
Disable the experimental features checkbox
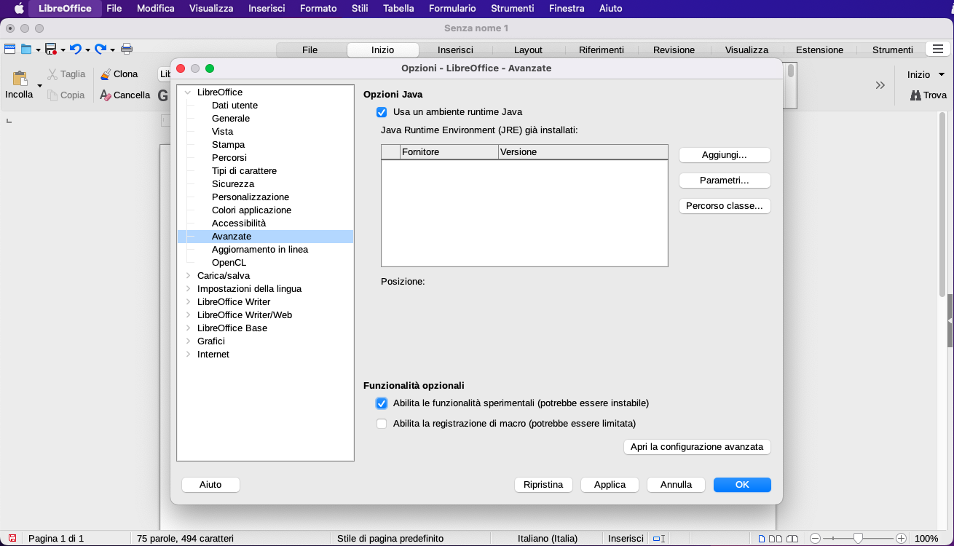tap(382, 403)
